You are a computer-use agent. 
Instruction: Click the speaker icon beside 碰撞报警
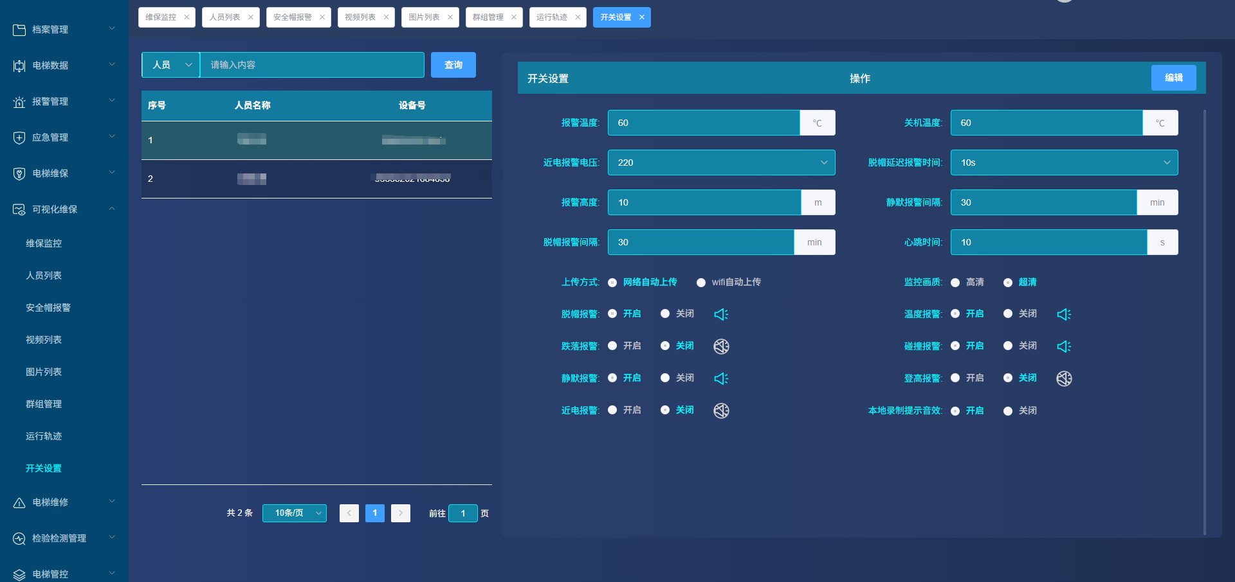pos(1064,346)
